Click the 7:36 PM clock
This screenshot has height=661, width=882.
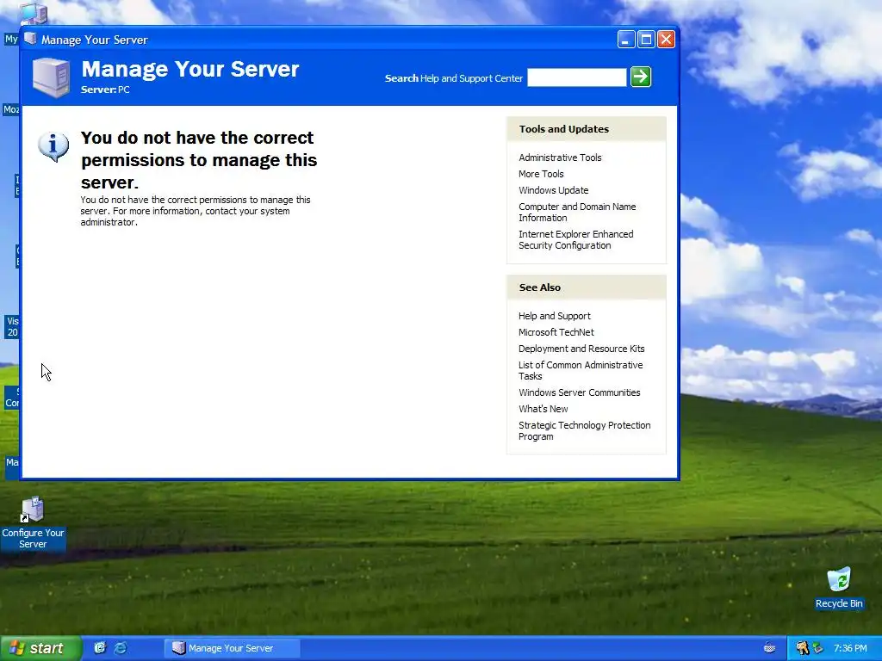pos(850,648)
